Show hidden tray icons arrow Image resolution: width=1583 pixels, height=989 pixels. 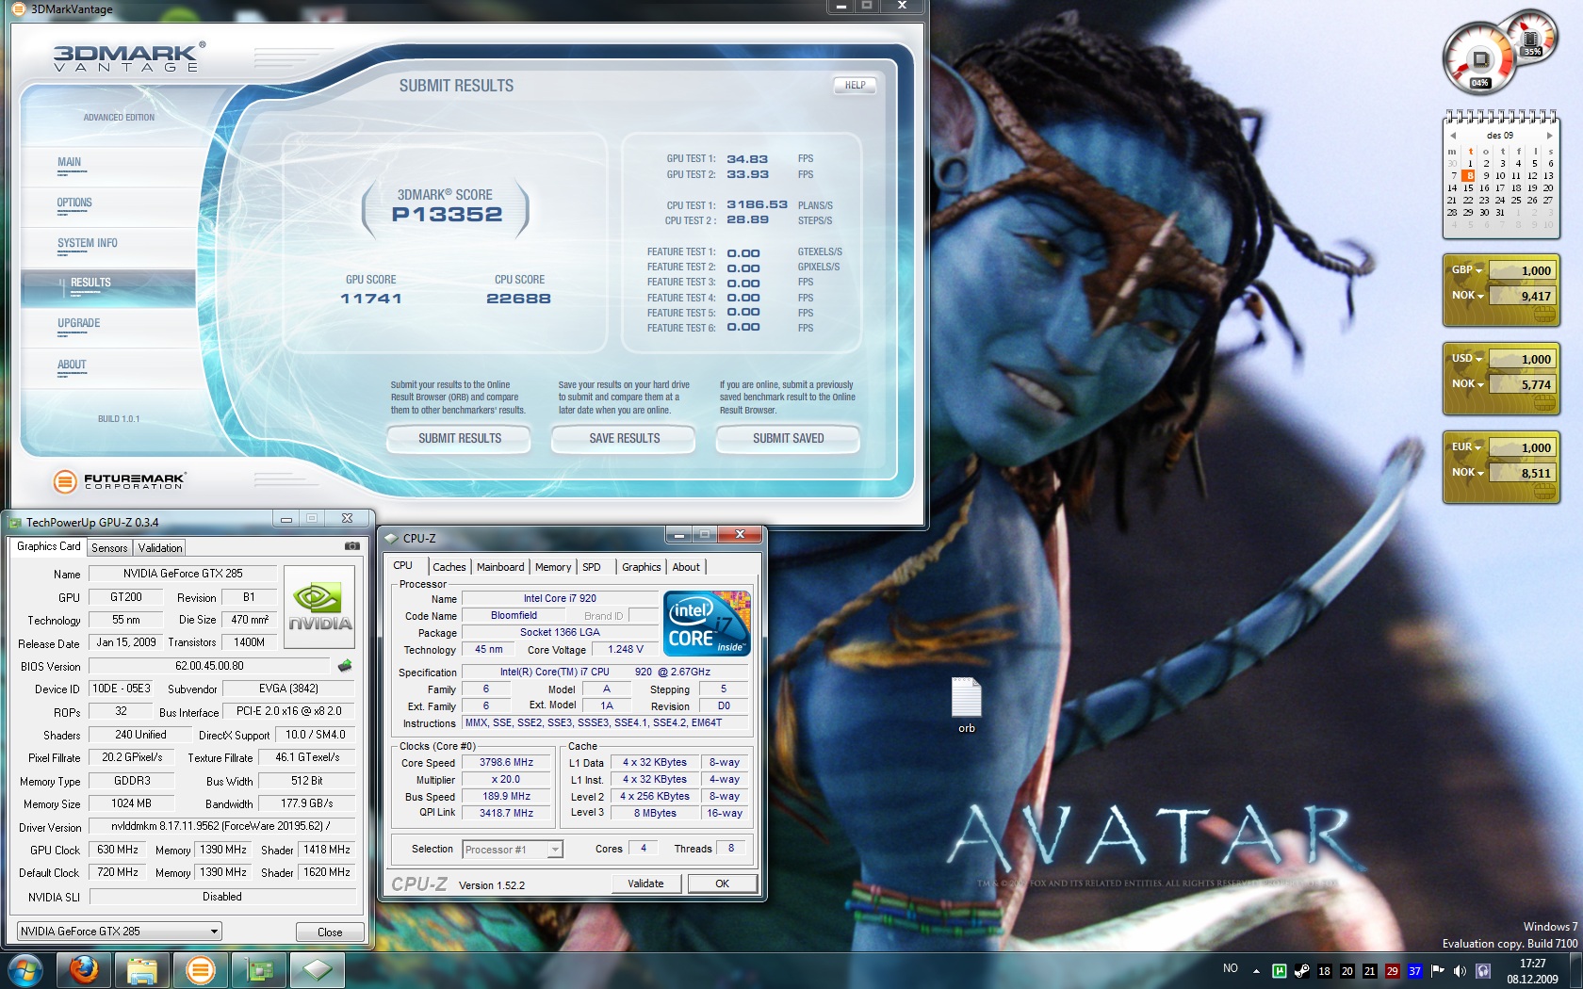click(x=1256, y=971)
